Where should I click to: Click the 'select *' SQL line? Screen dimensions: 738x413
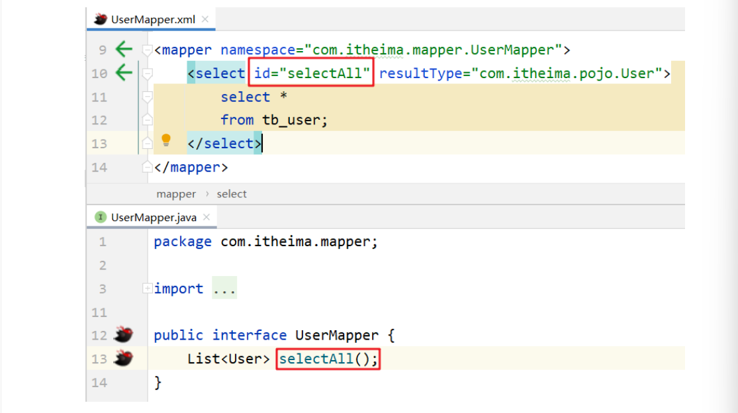254,97
